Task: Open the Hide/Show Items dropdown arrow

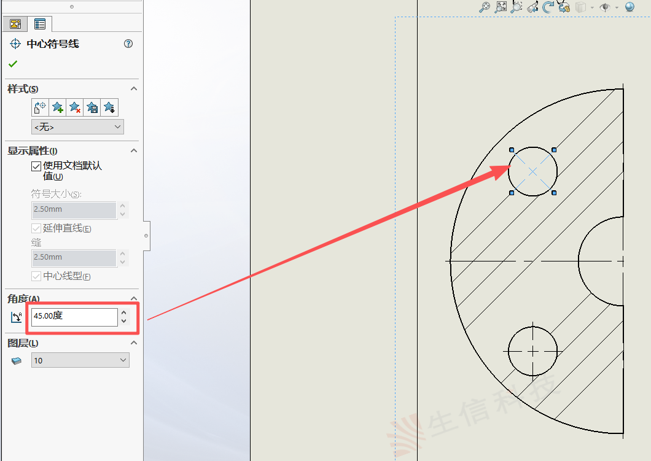Action: pos(617,7)
